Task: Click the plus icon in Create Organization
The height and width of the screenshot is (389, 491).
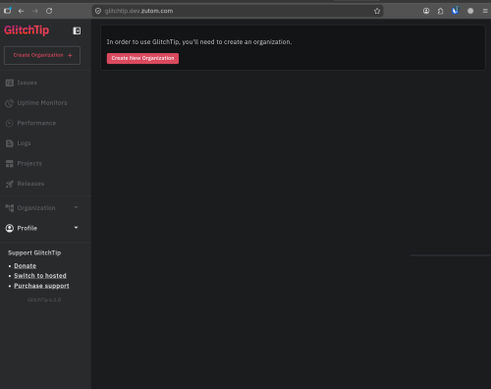Action: (x=70, y=55)
